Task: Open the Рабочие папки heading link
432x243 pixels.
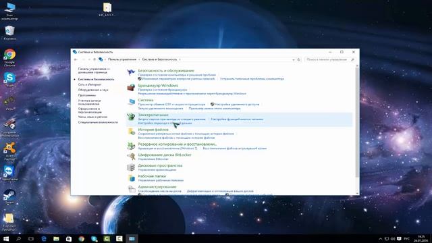Action: (x=152, y=176)
